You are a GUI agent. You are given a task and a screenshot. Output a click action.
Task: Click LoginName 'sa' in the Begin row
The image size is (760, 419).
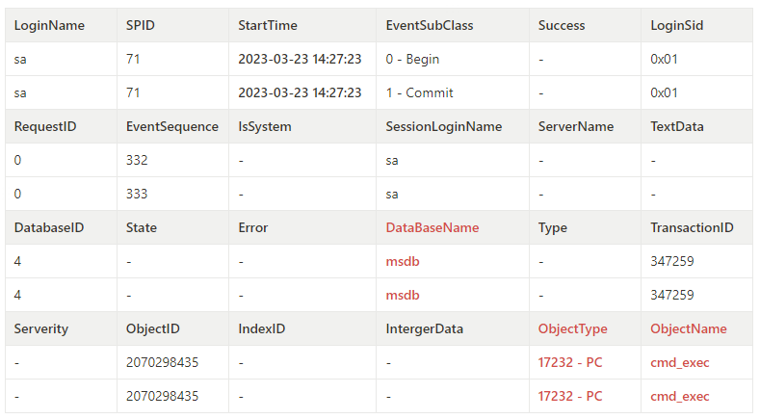click(20, 59)
